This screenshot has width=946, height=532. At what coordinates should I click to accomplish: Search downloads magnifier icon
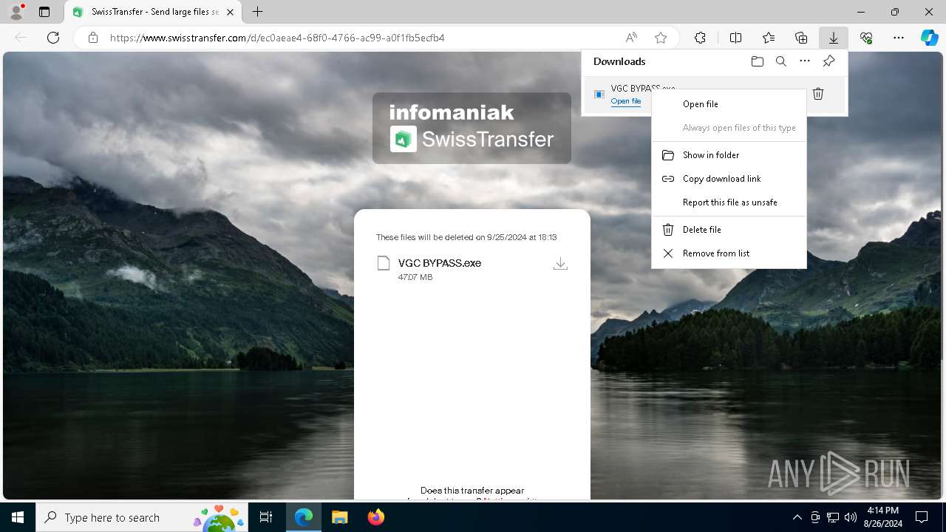780,61
